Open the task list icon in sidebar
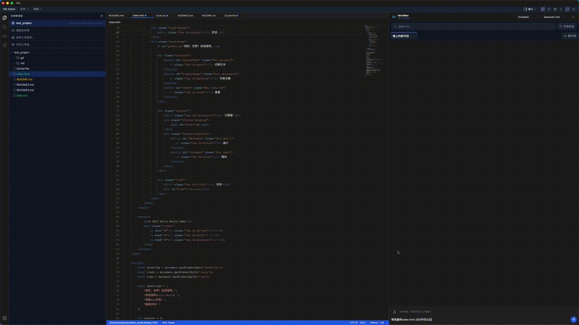This screenshot has width=579, height=325. pyautogui.click(x=5, y=45)
